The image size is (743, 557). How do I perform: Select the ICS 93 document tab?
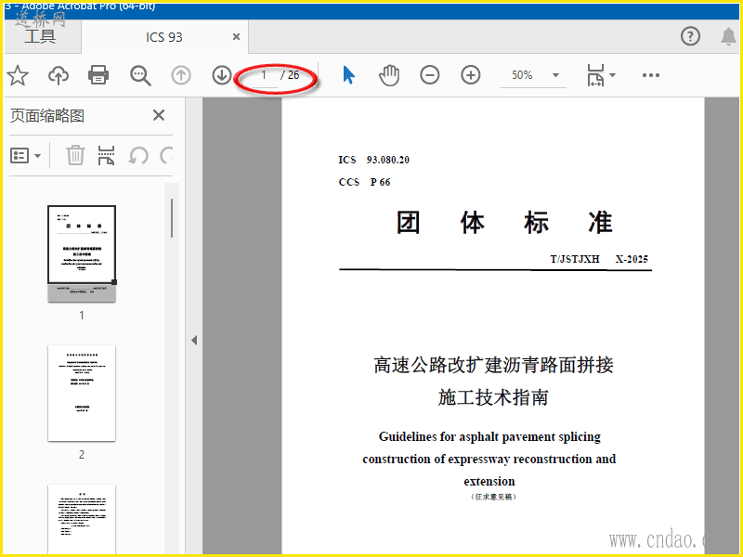point(164,37)
